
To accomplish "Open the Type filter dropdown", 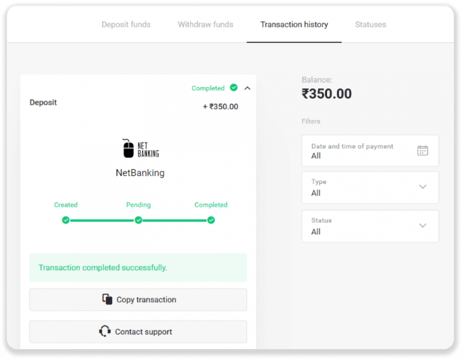I will (x=370, y=188).
